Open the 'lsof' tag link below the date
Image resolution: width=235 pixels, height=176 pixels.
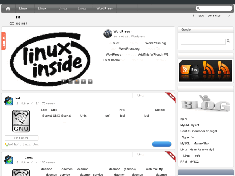[x=10, y=144]
